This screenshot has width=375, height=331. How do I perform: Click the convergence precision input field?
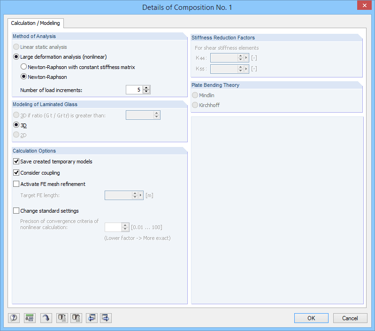pos(114,227)
